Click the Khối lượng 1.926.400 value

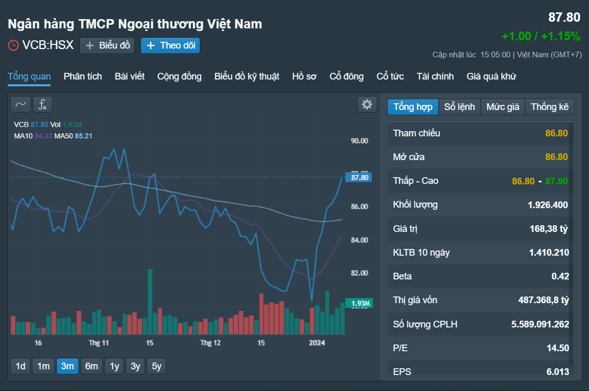pyautogui.click(x=548, y=205)
